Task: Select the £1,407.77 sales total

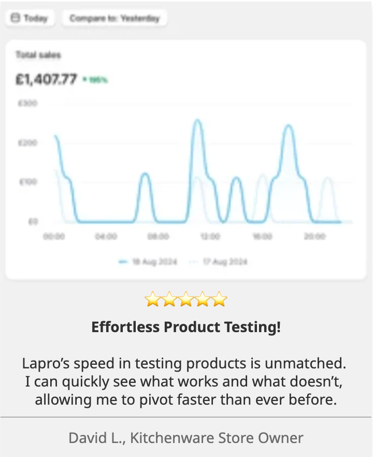Action: tap(47, 79)
